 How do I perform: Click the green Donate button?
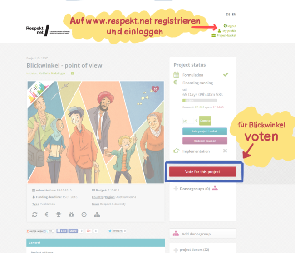click(205, 121)
